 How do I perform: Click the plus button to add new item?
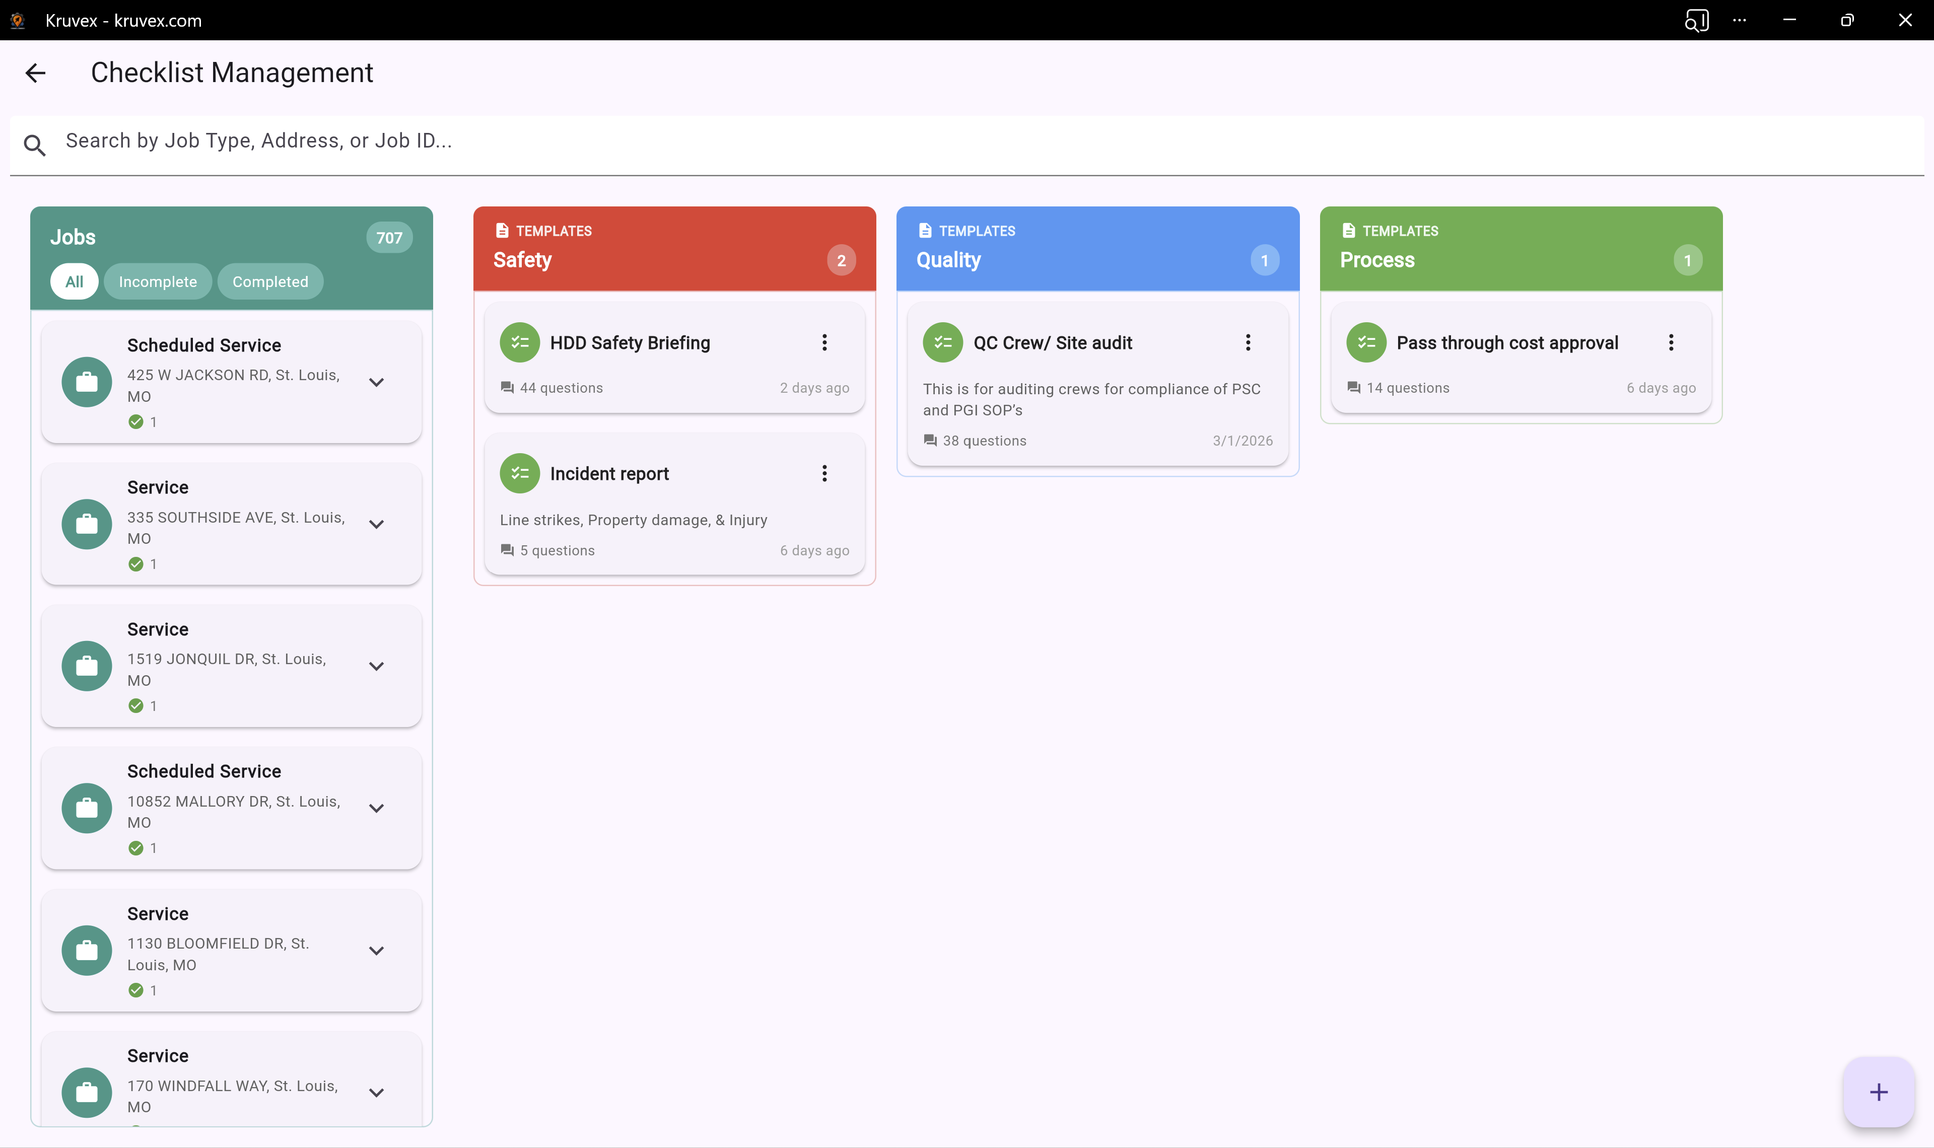click(x=1878, y=1092)
